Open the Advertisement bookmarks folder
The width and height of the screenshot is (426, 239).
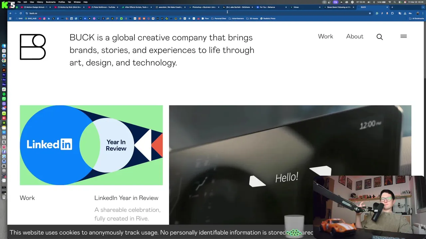(x=236, y=19)
